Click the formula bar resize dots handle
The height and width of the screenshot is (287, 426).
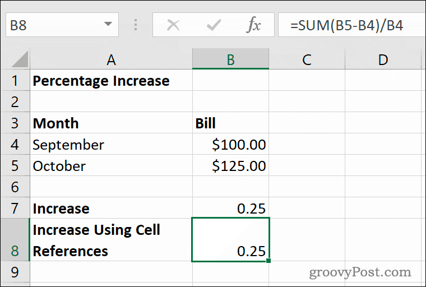click(x=136, y=25)
